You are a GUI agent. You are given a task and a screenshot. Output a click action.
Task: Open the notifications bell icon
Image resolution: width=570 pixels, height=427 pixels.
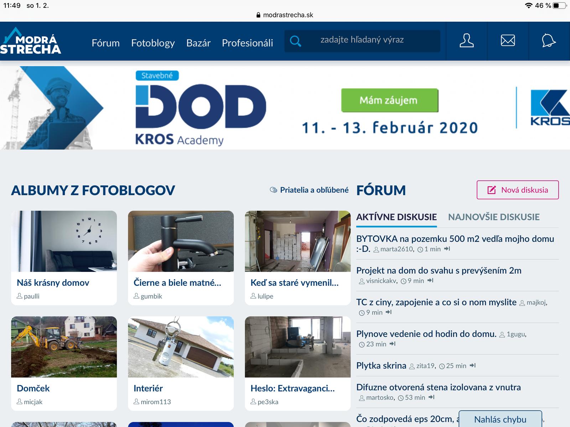coord(549,41)
